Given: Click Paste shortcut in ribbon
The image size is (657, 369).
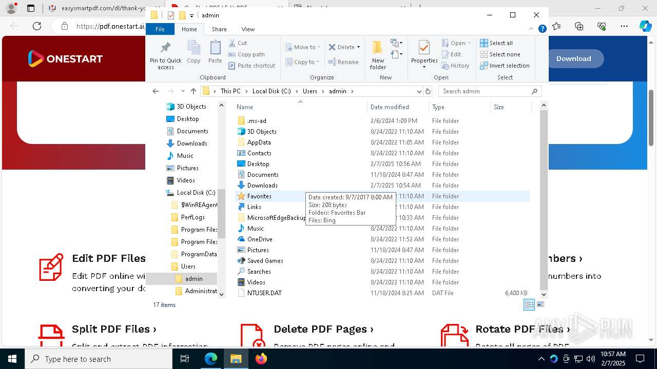Looking at the screenshot, I should click(x=252, y=66).
